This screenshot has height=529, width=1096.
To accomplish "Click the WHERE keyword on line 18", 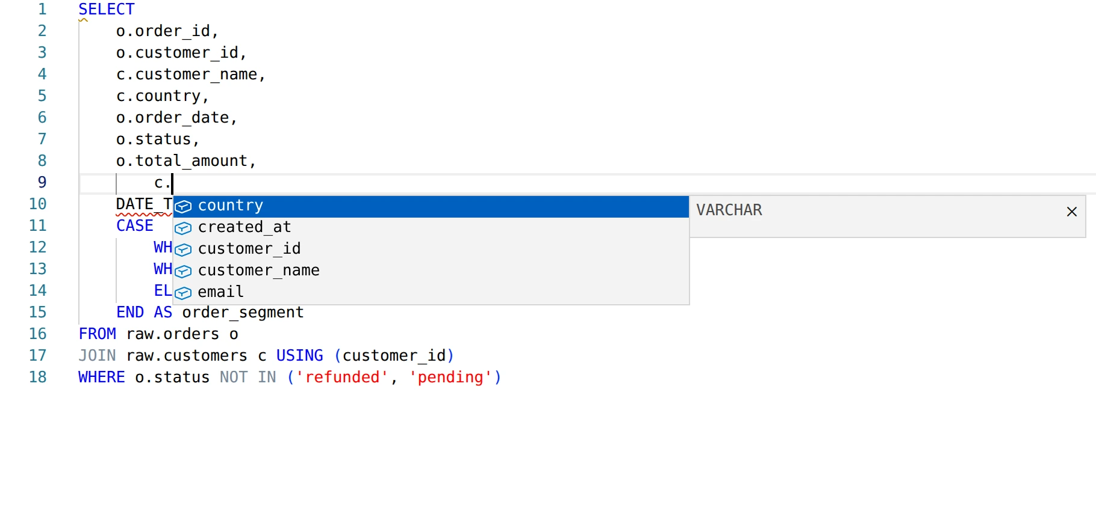I will tap(102, 377).
